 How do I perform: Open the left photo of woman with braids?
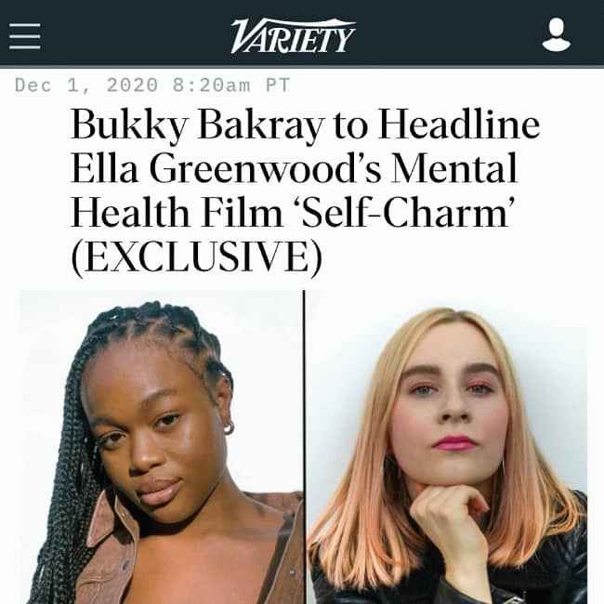click(162, 447)
